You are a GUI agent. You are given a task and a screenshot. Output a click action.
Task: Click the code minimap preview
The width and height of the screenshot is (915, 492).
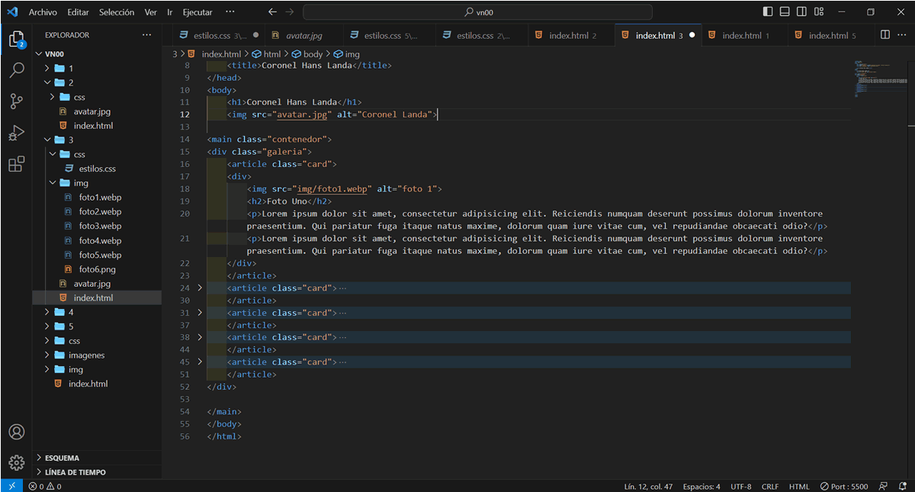point(880,79)
